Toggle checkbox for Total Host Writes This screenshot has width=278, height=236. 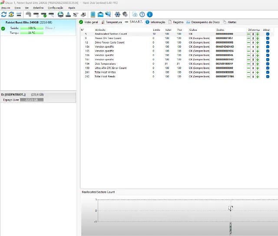(268, 72)
